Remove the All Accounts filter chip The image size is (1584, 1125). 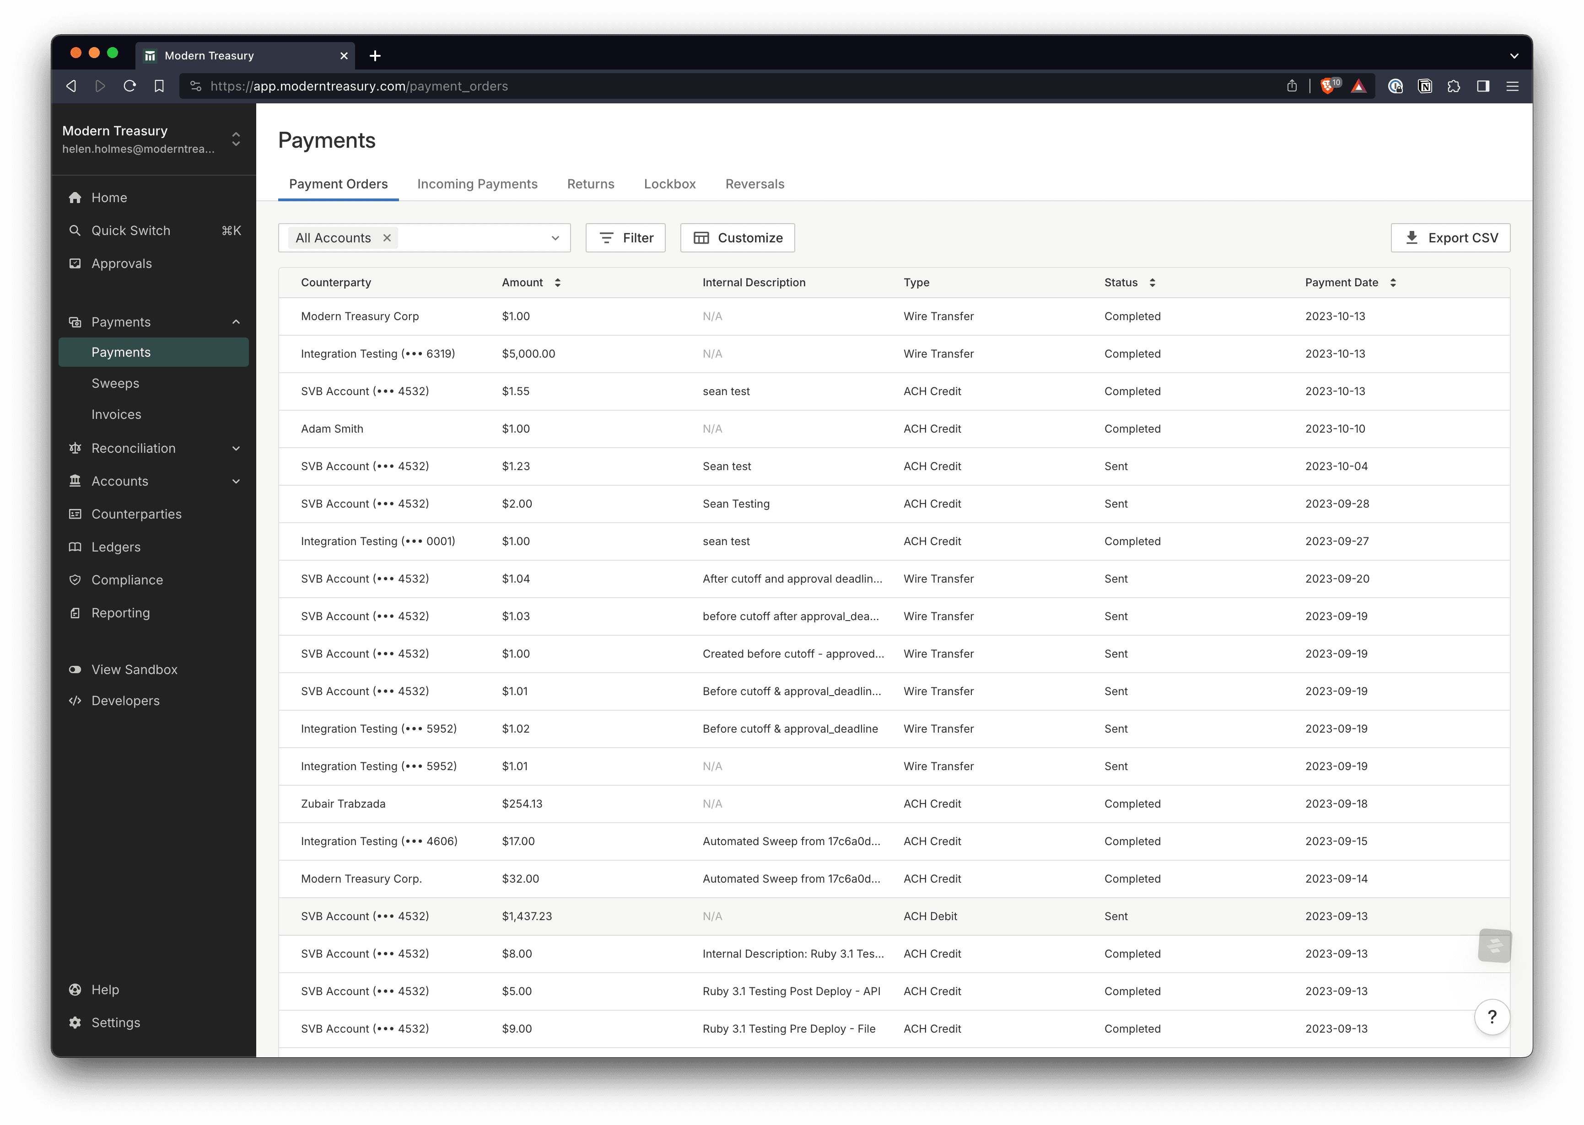pos(387,238)
